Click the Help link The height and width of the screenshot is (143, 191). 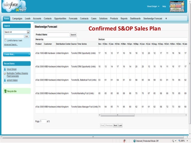tap(164, 6)
